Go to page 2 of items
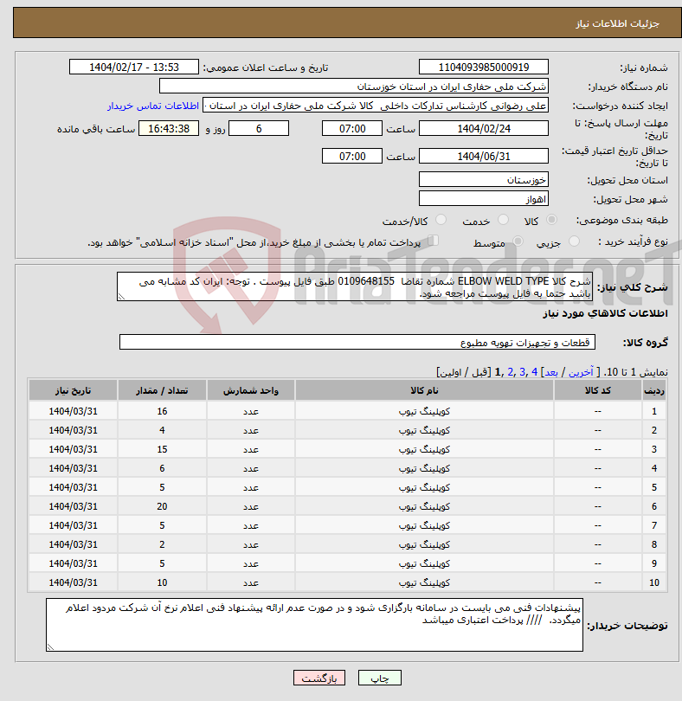 [x=511, y=372]
